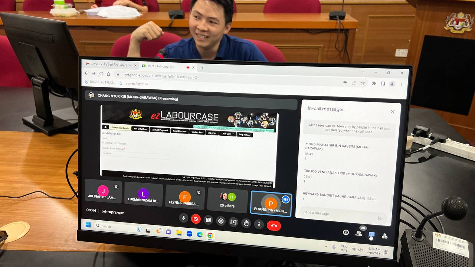Open a new Chrome tab
This screenshot has height=267, width=475.
(203, 68)
